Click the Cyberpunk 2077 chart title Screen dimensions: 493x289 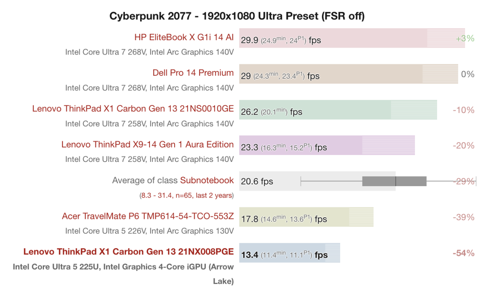pyautogui.click(x=237, y=16)
